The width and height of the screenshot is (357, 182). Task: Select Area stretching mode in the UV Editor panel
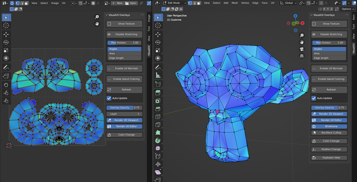pos(124,53)
